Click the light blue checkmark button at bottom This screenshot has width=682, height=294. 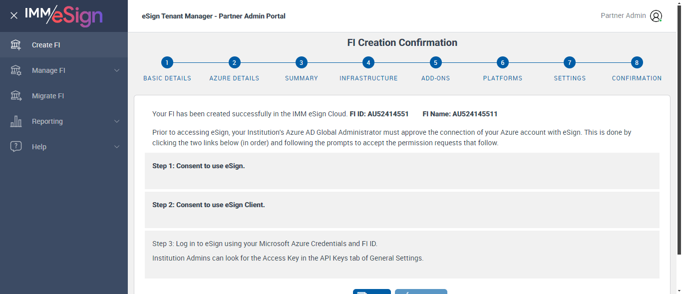click(421, 292)
